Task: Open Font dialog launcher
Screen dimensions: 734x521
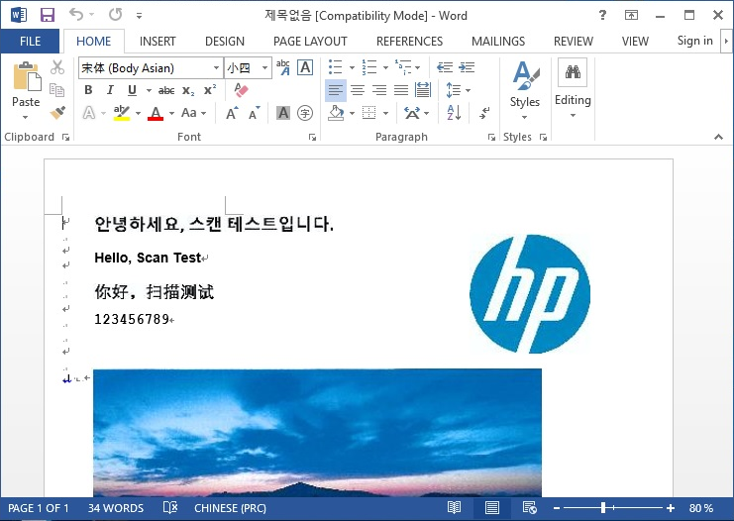Action: pyautogui.click(x=312, y=137)
